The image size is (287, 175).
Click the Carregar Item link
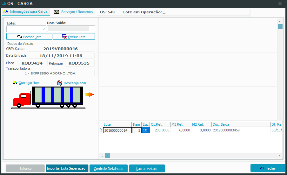point(29,83)
